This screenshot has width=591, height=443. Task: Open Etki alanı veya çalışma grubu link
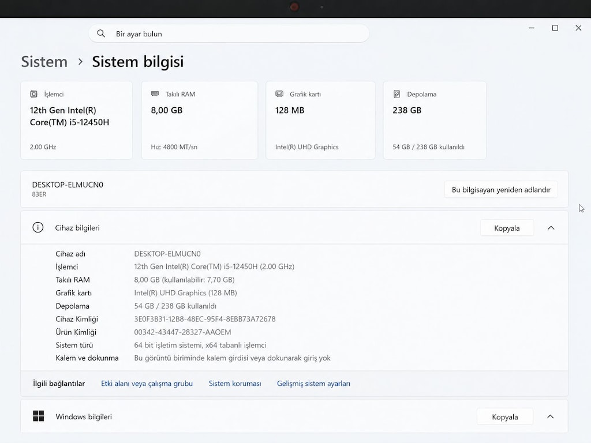tap(147, 384)
